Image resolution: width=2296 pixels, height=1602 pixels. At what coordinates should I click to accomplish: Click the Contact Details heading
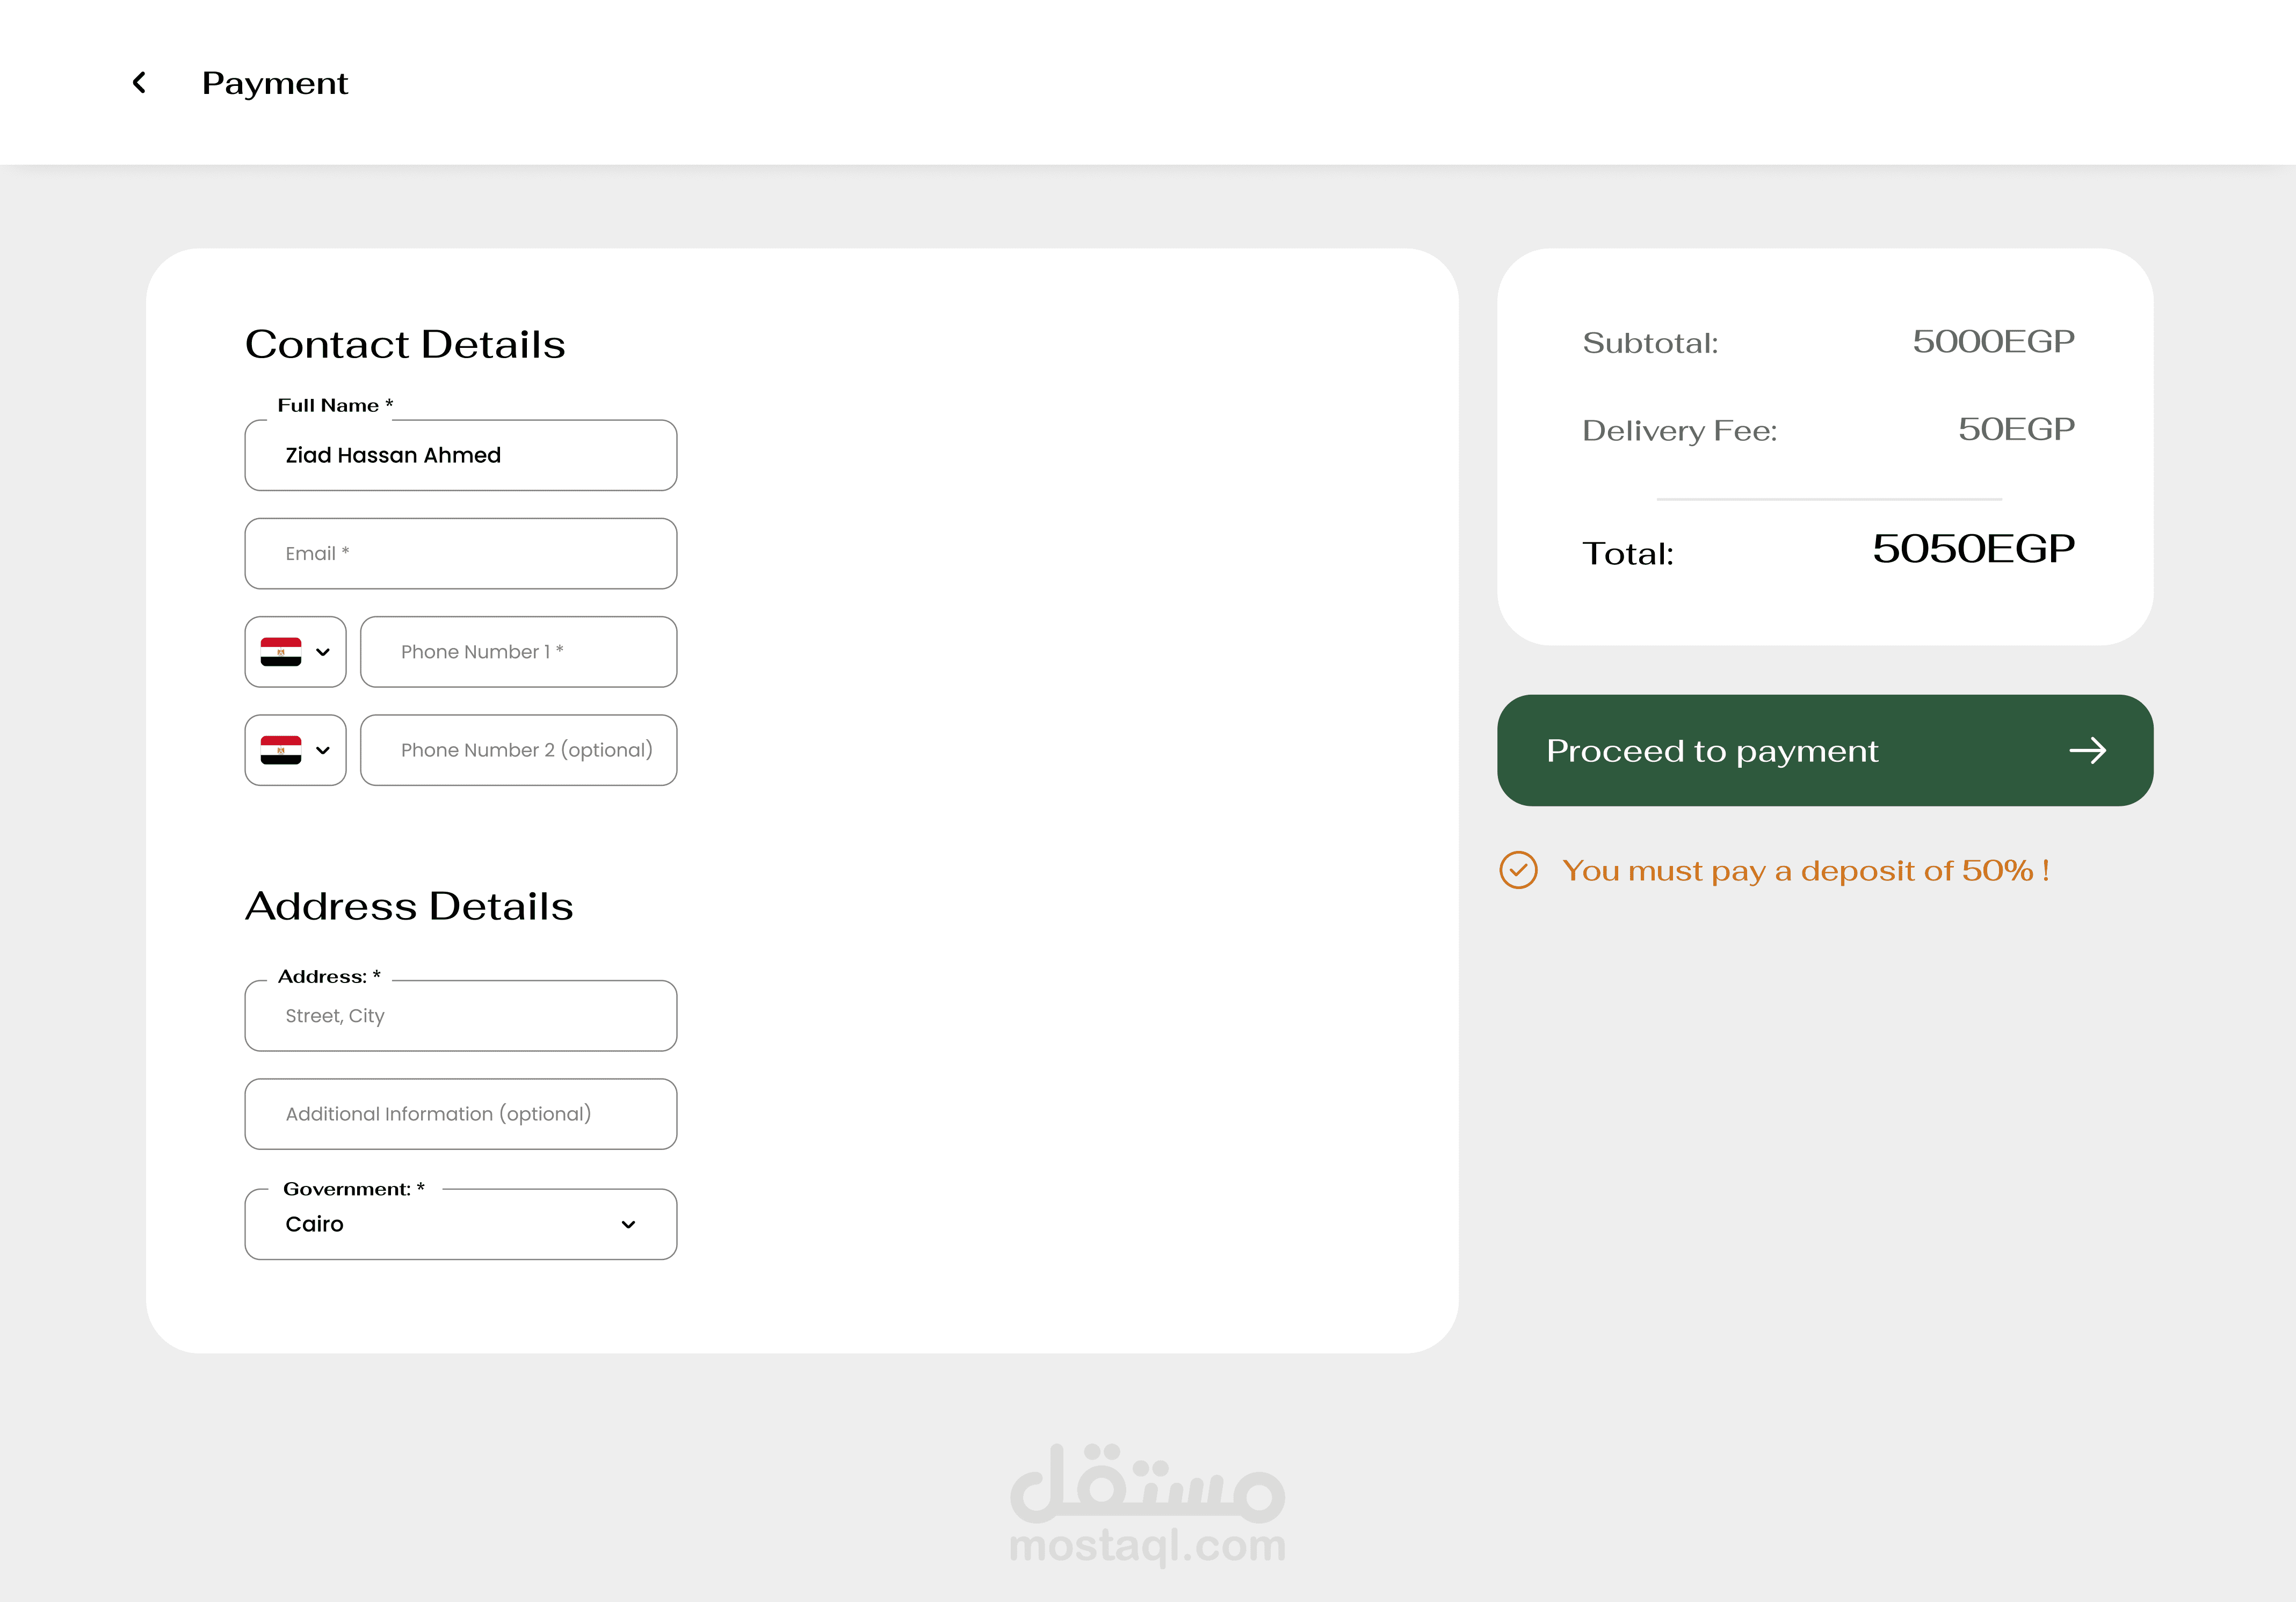pyautogui.click(x=405, y=344)
